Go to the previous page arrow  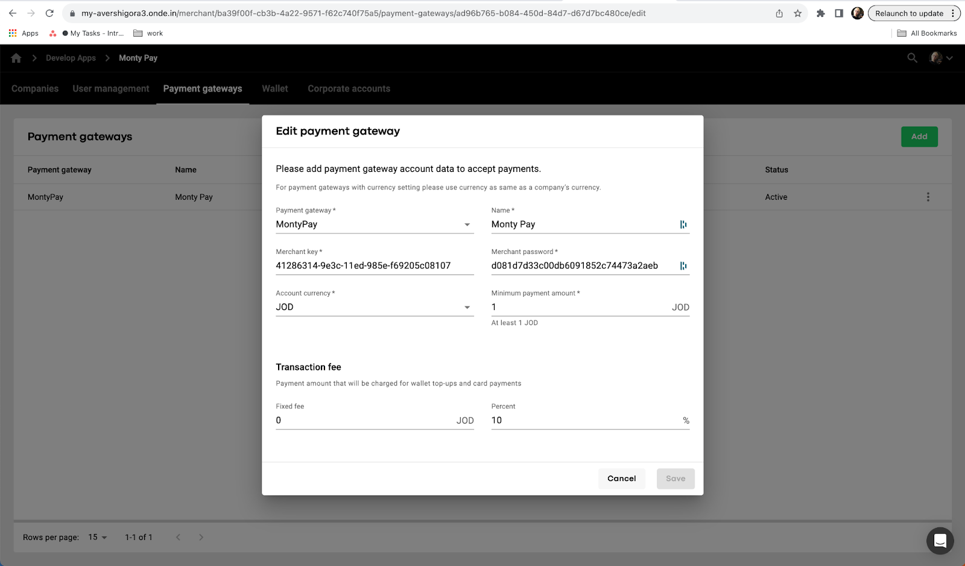(178, 537)
